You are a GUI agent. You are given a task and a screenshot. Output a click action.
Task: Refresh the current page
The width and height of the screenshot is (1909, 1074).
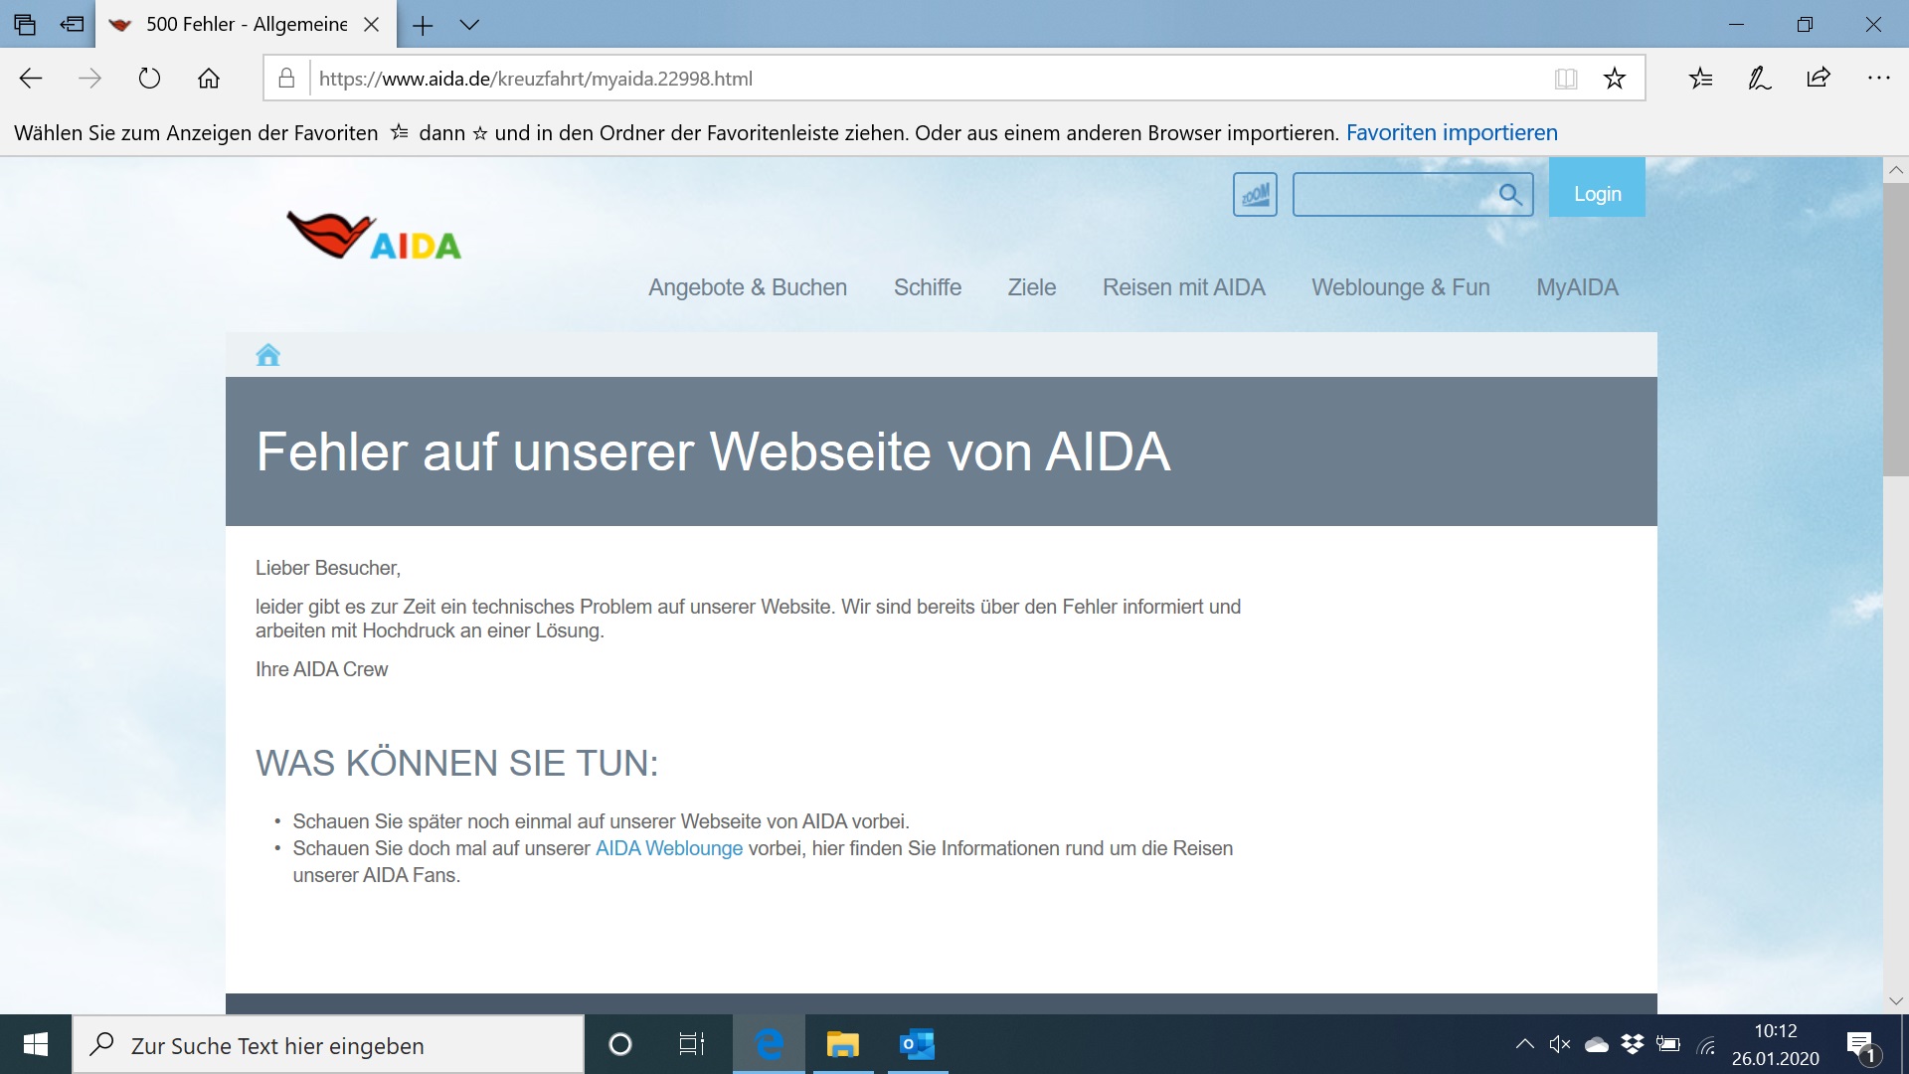[149, 79]
